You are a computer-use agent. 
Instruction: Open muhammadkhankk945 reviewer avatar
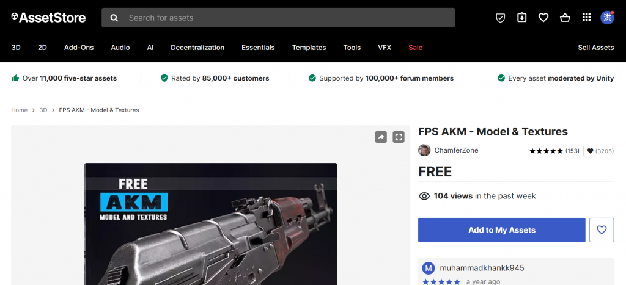(x=429, y=268)
